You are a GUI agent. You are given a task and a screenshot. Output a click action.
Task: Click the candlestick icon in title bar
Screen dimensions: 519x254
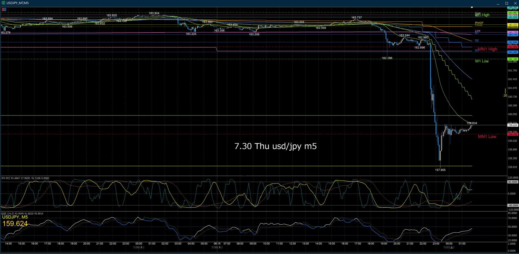pos(4,3)
